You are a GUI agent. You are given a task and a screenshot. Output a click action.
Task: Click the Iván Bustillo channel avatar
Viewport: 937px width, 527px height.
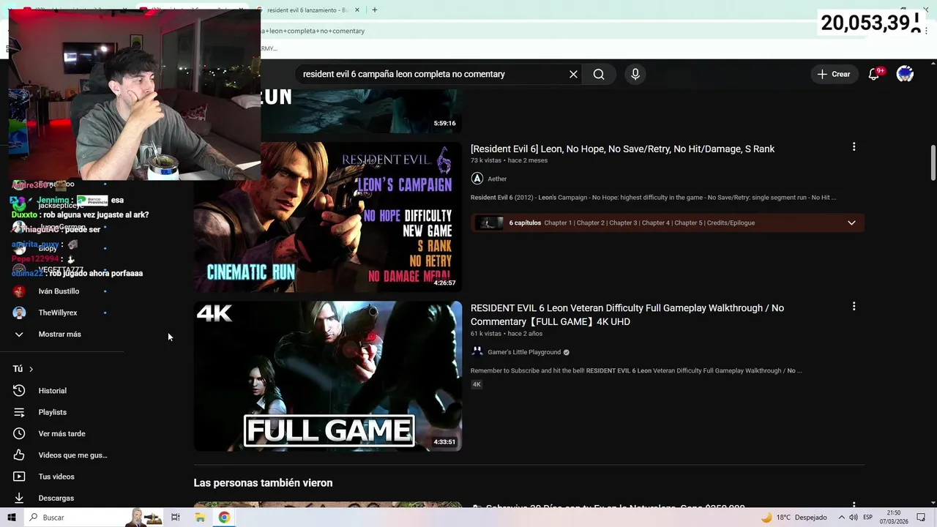19,291
